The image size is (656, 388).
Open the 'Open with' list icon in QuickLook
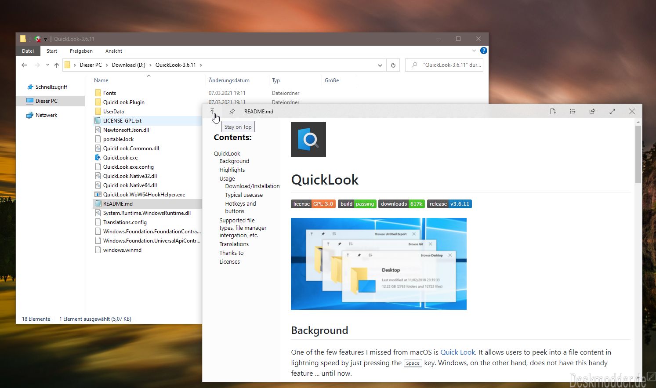[x=573, y=112]
